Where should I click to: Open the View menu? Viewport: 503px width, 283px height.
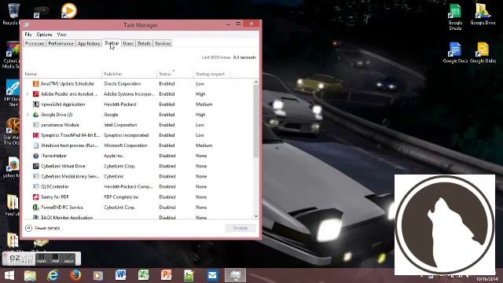pos(61,35)
